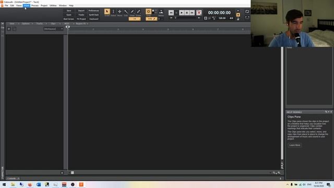Arm recording with the Record button

(199, 13)
